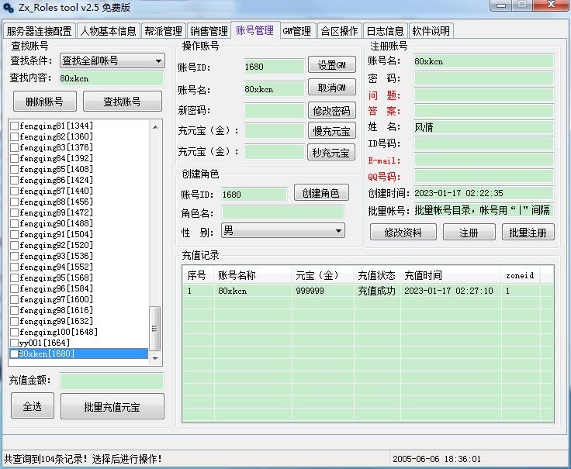Click the account list scrollbar thumb
Viewport: 571px width, 469px height.
click(x=154, y=329)
